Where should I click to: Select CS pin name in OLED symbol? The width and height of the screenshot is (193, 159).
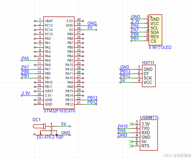(x=153, y=41)
